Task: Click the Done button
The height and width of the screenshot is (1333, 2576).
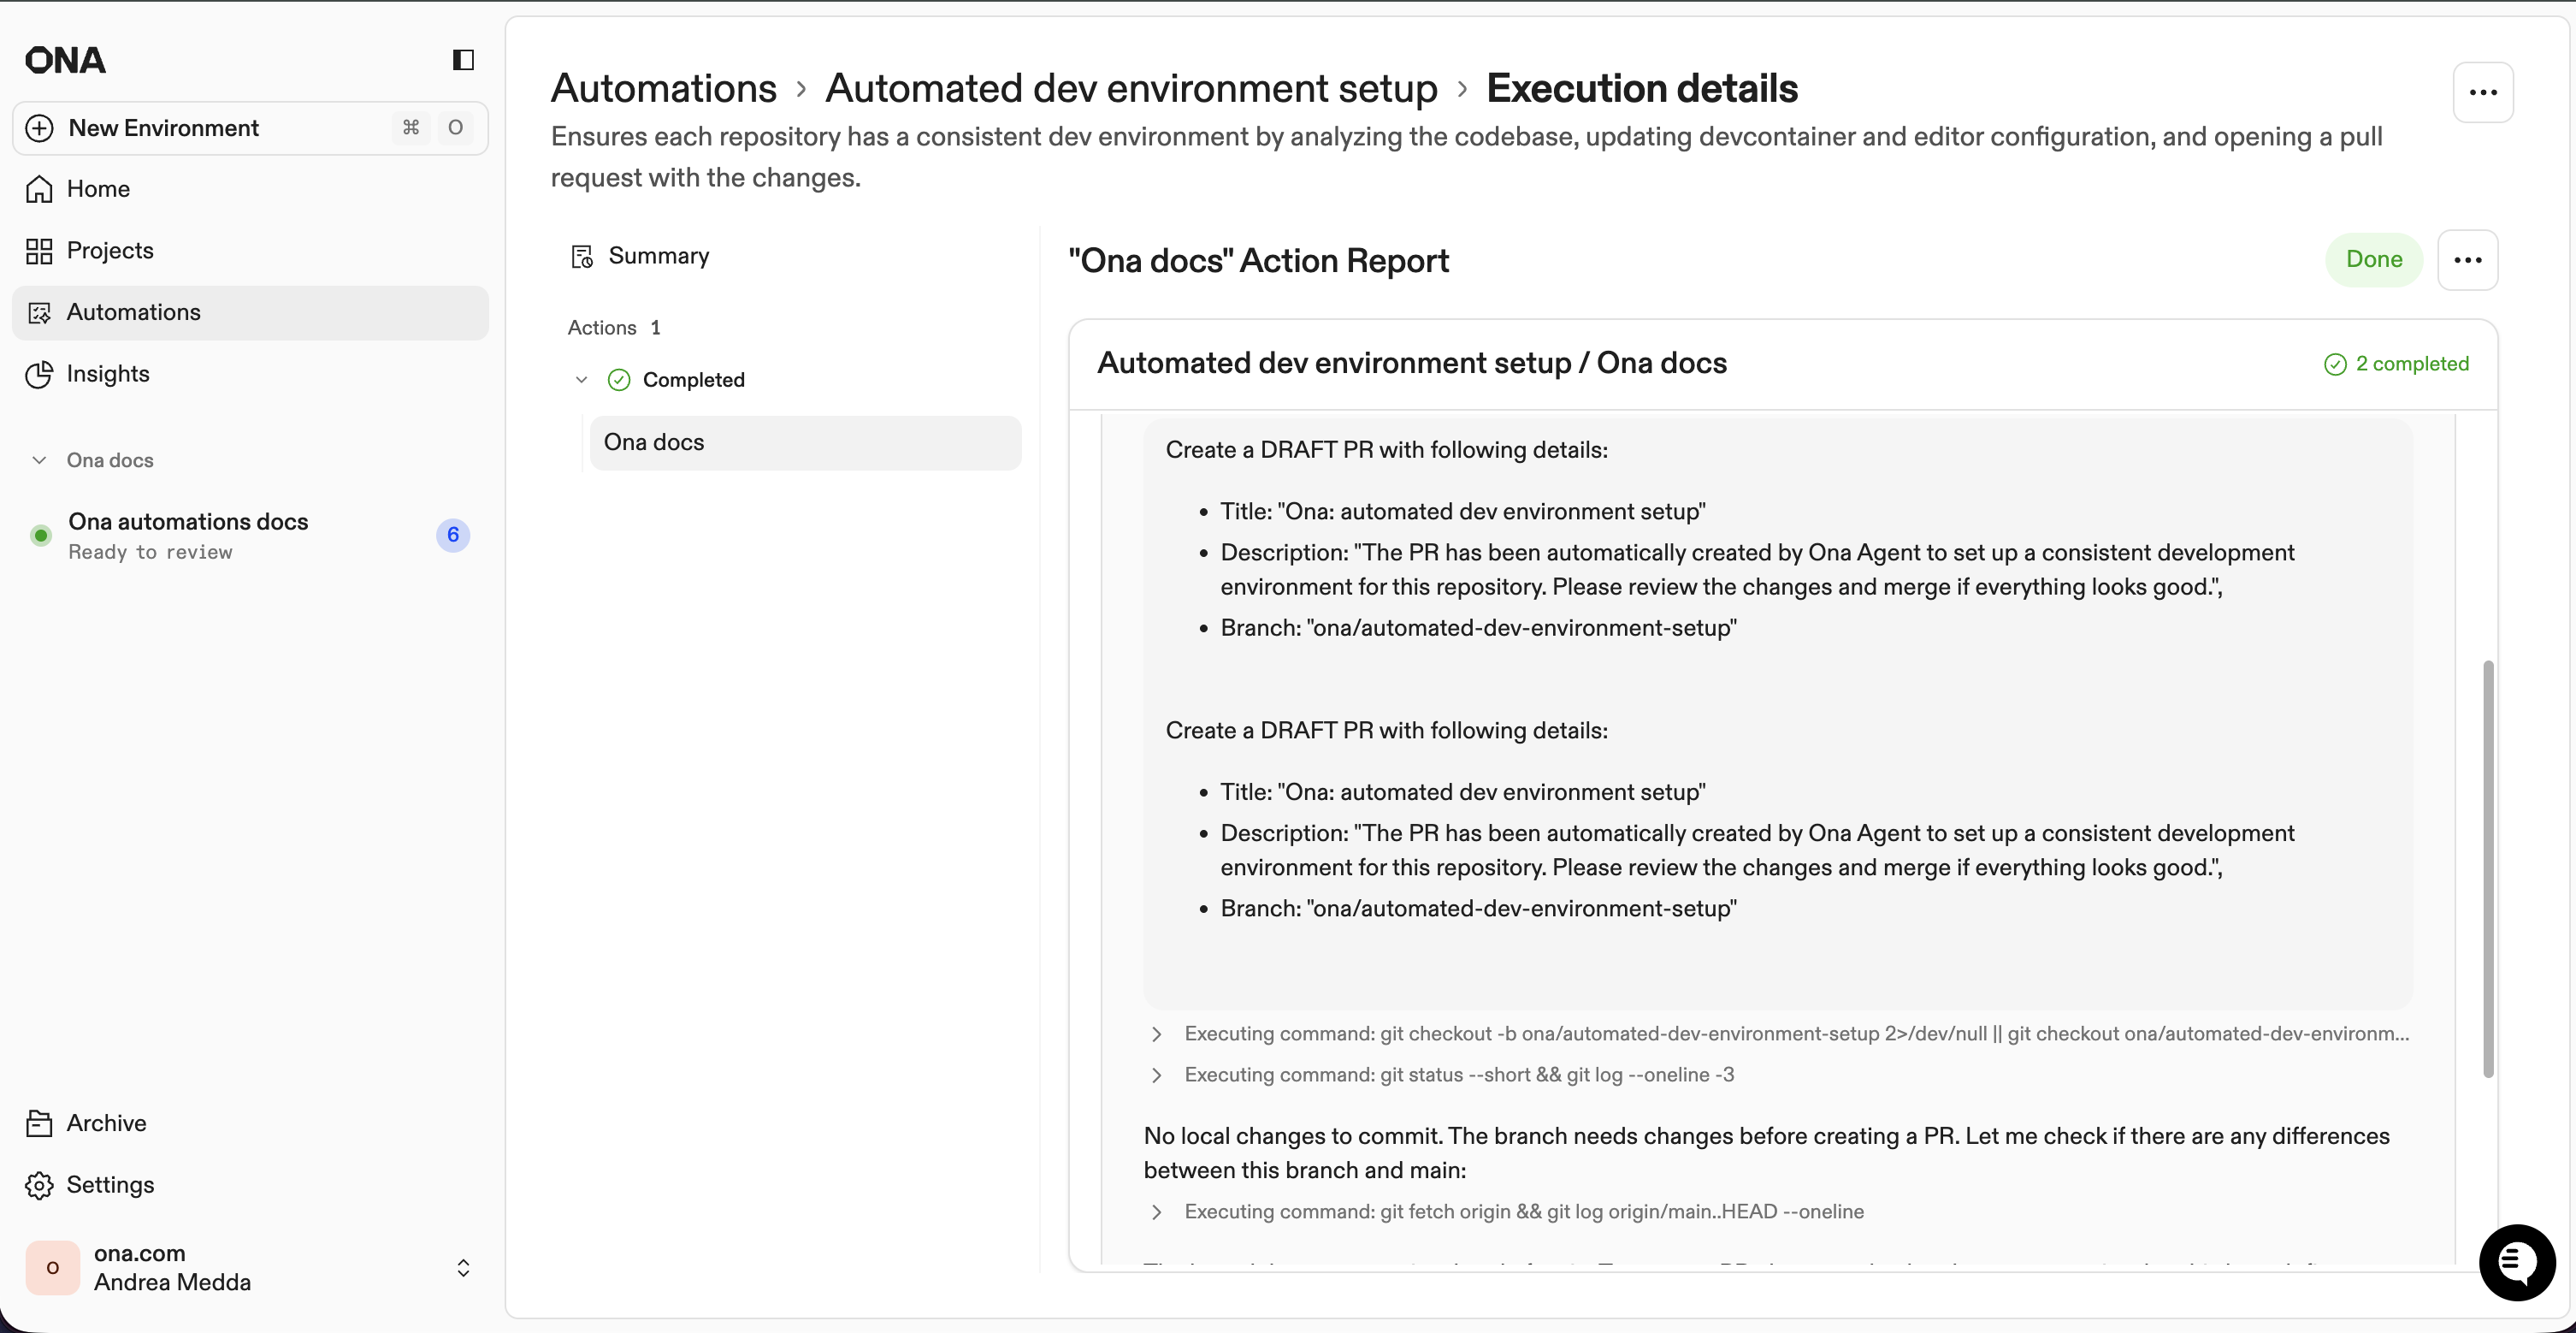Action: pos(2374,260)
